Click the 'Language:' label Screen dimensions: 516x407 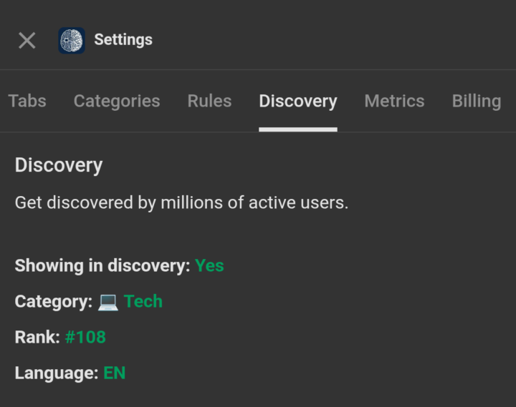click(57, 373)
